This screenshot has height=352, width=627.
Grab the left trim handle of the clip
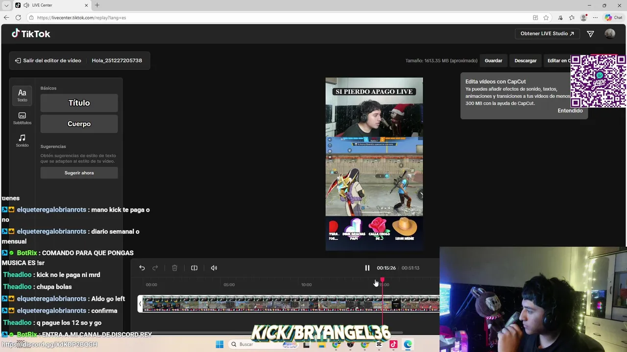pos(140,304)
